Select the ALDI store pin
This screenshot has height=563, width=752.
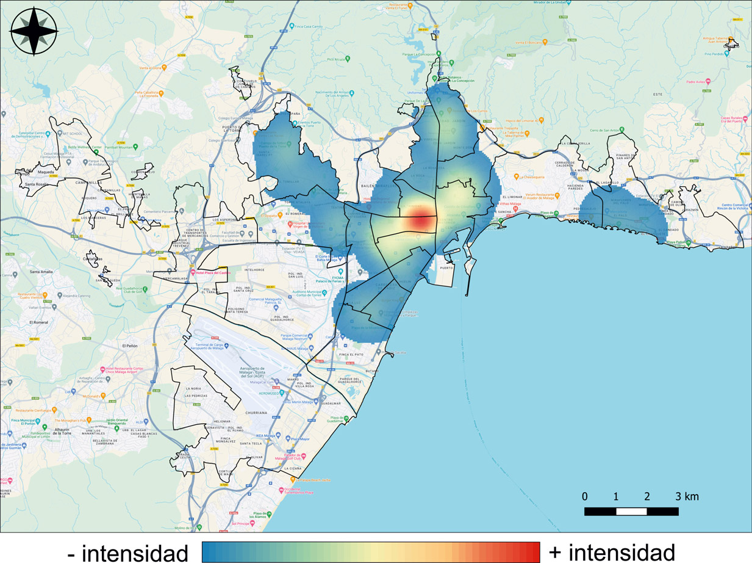tap(146, 421)
